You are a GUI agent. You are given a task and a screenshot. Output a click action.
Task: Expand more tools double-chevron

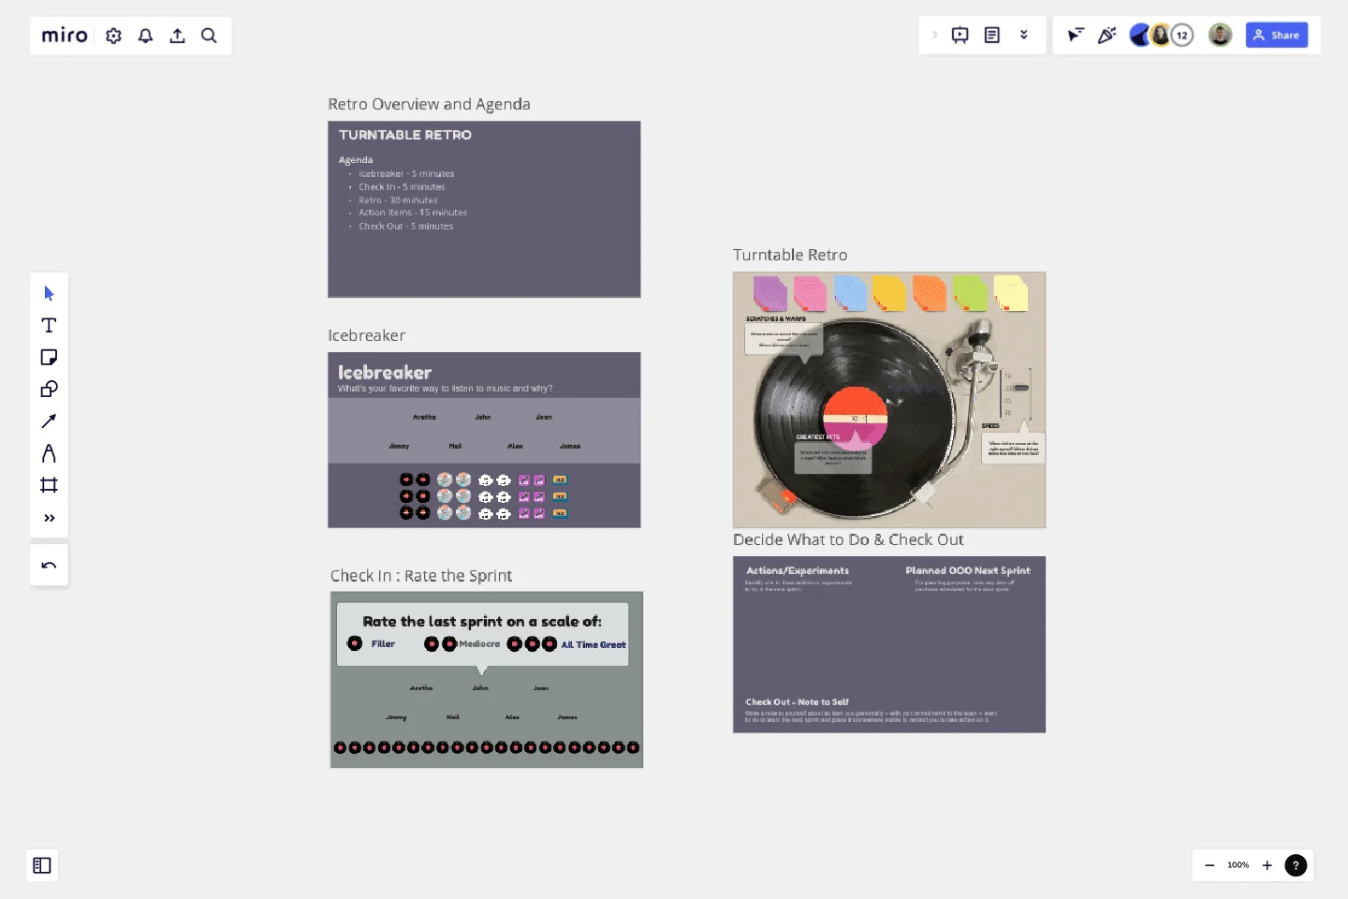pos(49,518)
